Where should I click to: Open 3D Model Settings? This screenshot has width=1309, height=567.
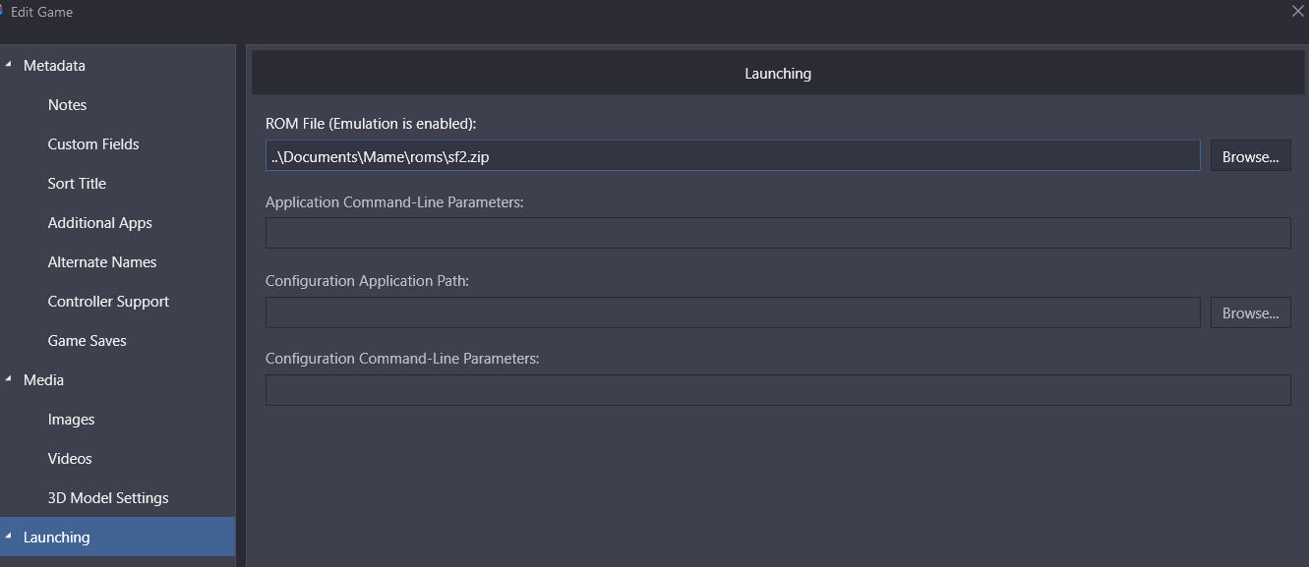coord(108,497)
